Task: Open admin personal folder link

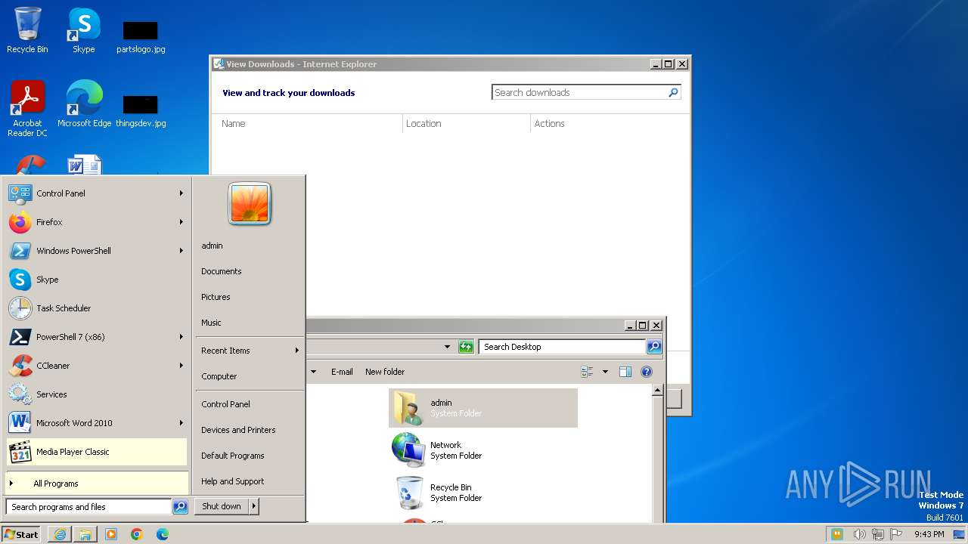Action: (x=212, y=246)
